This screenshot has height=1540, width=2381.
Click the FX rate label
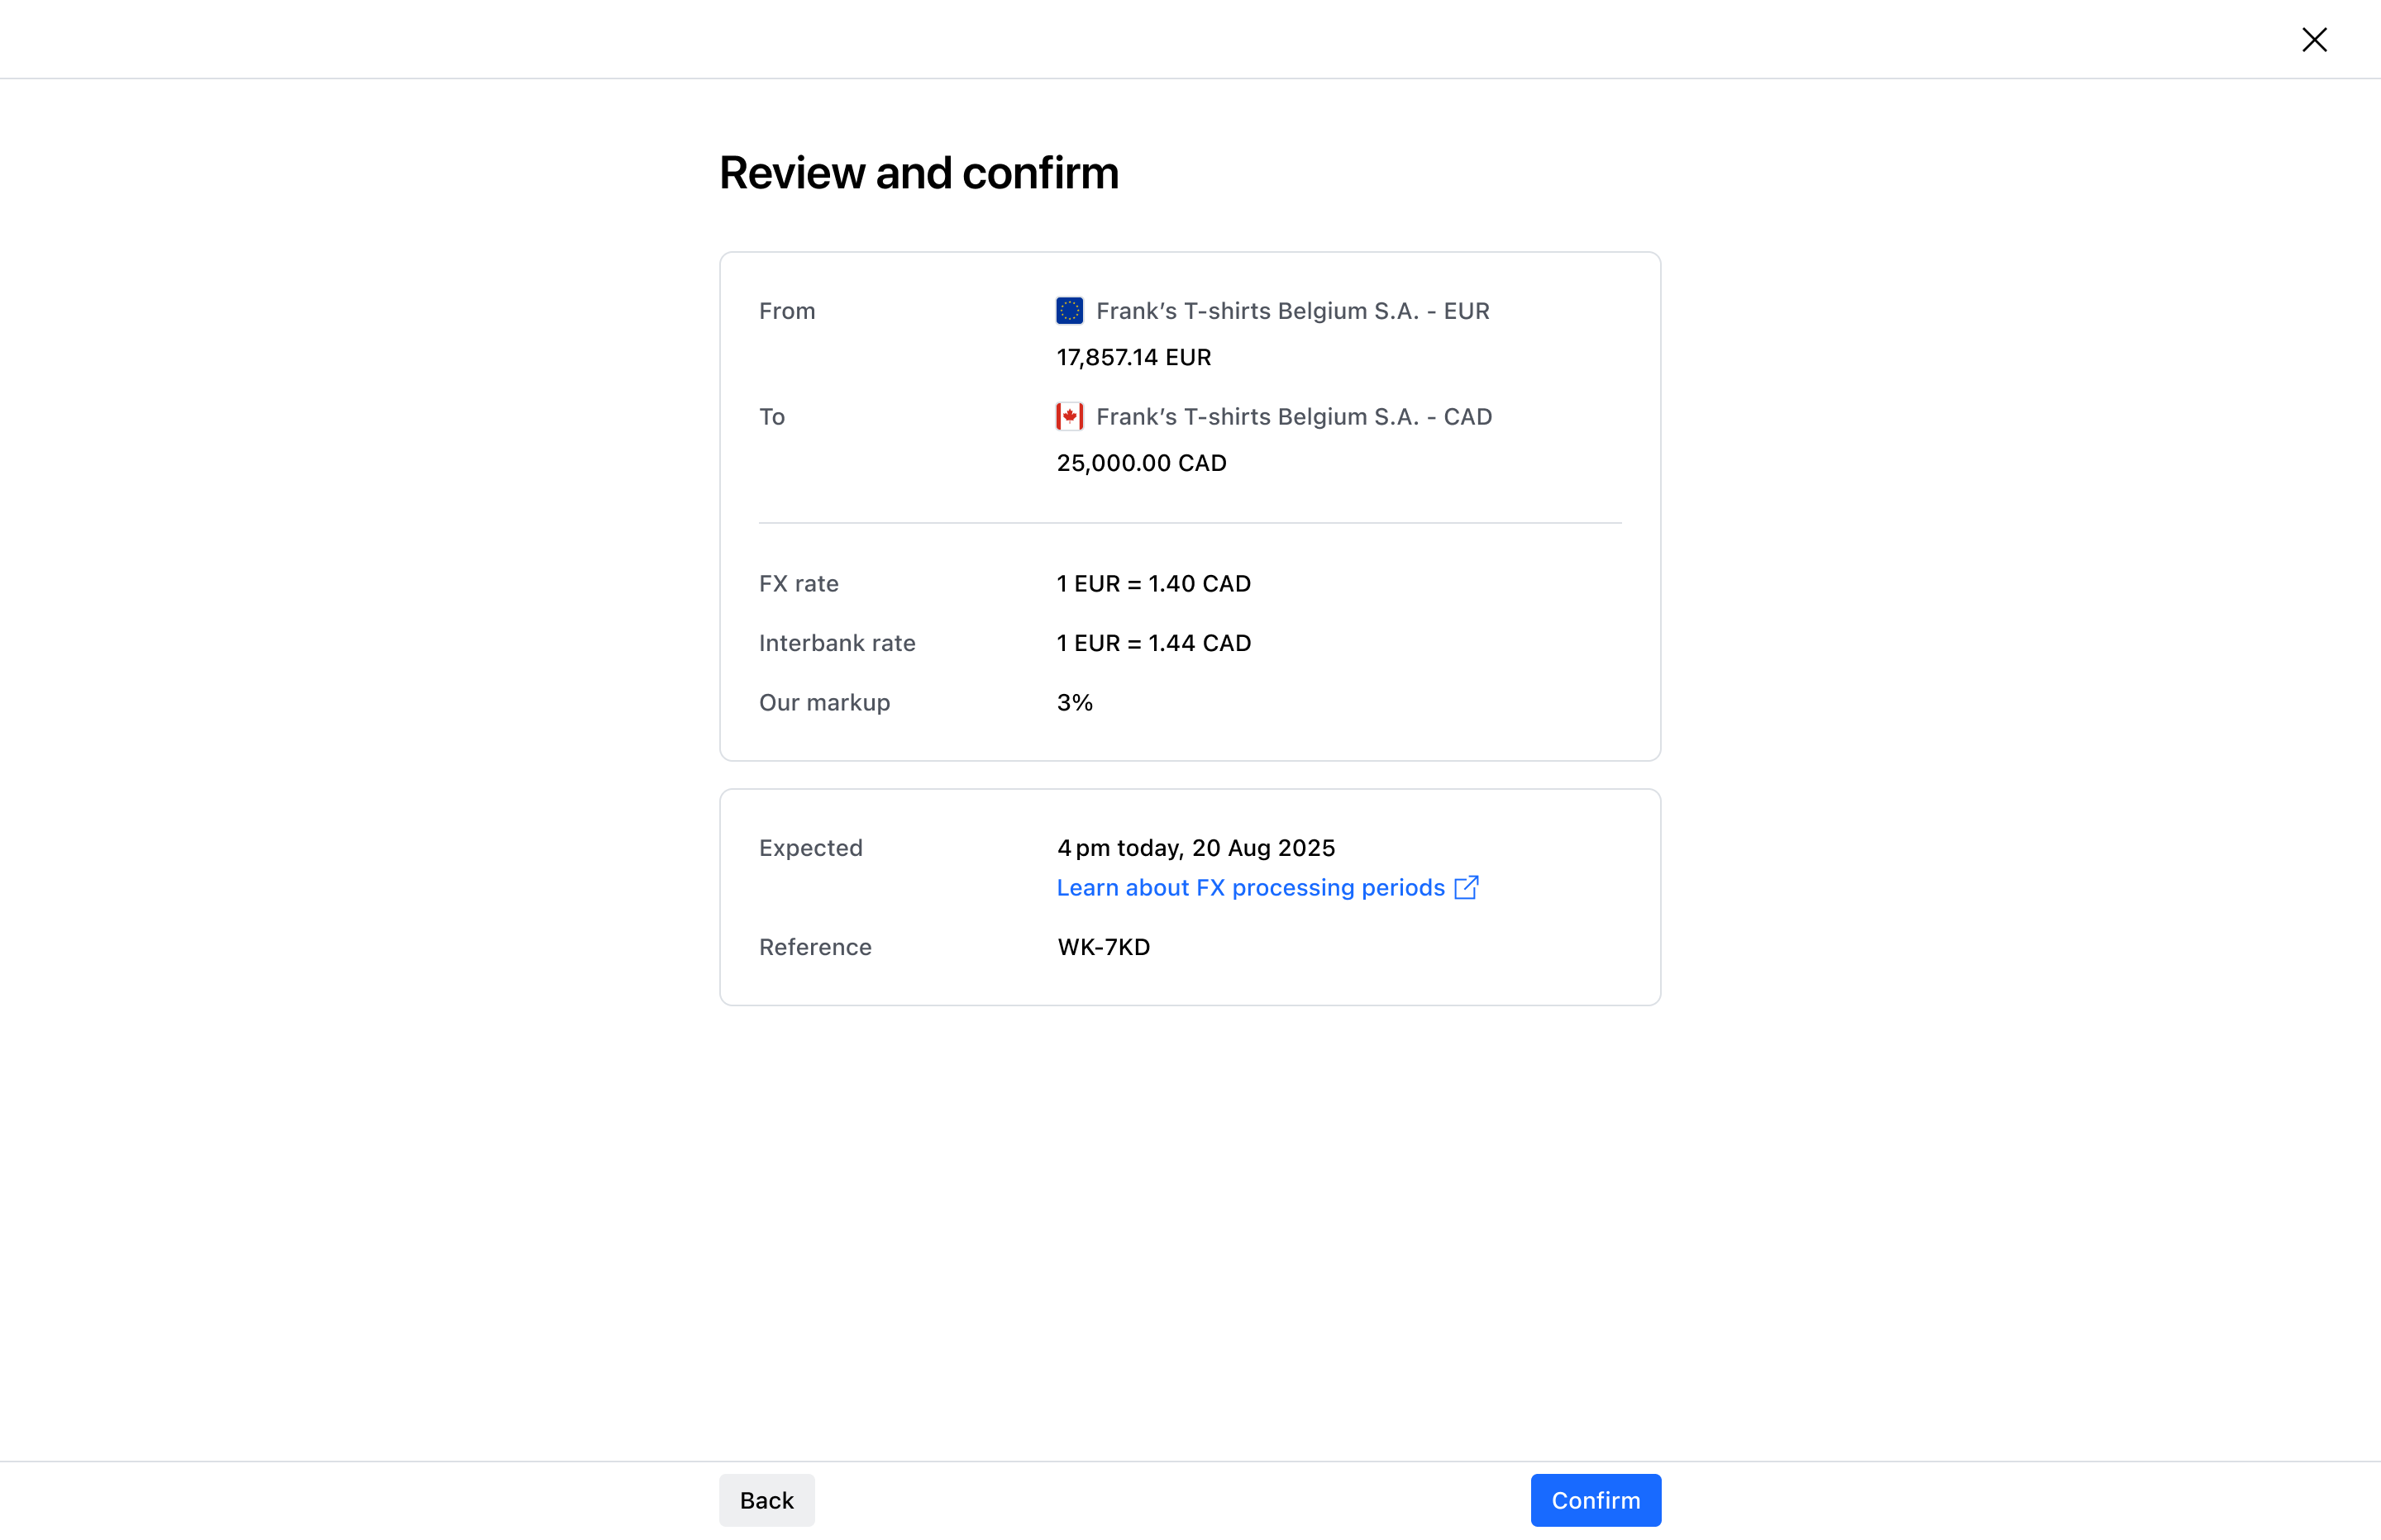tap(799, 584)
